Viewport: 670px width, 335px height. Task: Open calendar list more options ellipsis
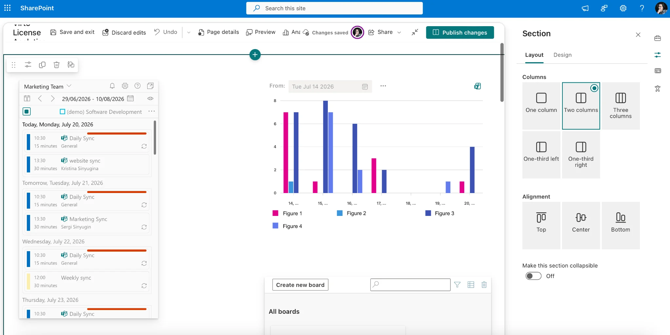pyautogui.click(x=151, y=111)
